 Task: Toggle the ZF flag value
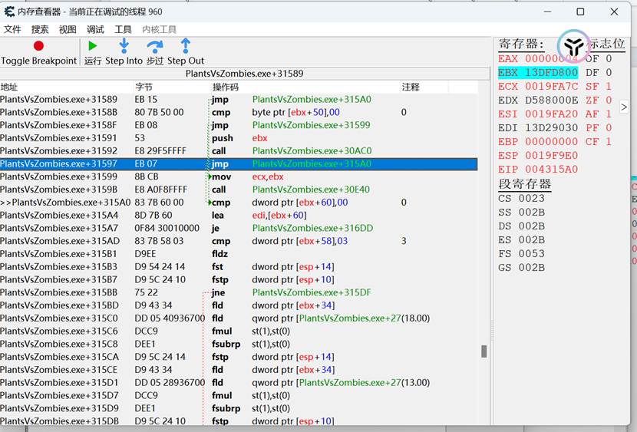click(x=599, y=100)
